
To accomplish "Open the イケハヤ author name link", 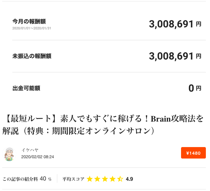I will (30, 150).
